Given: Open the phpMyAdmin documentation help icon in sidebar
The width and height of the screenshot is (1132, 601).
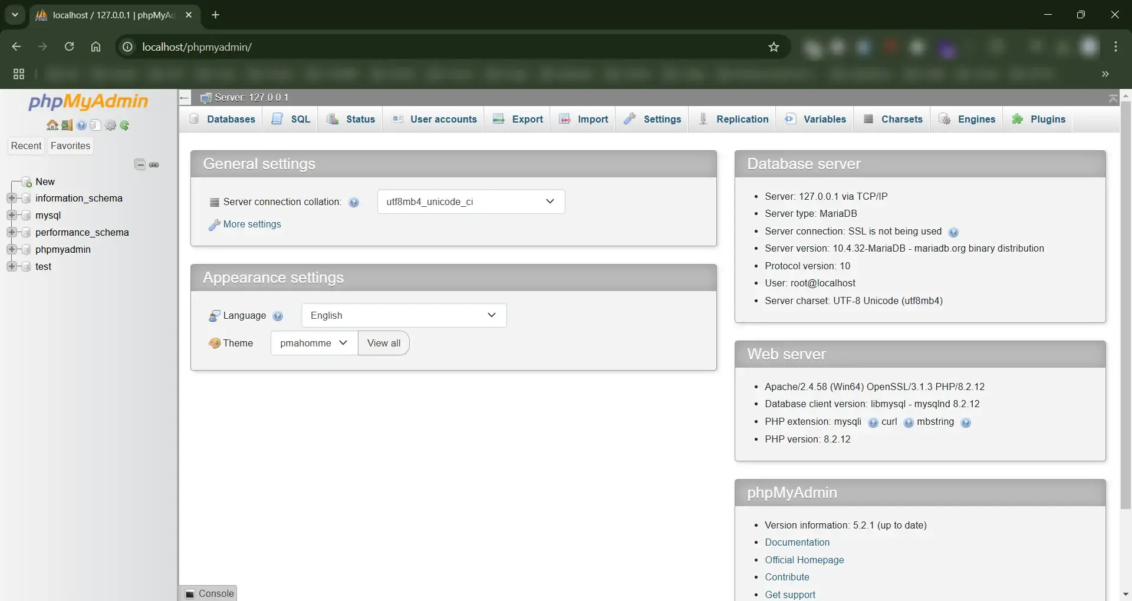Looking at the screenshot, I should pos(81,126).
